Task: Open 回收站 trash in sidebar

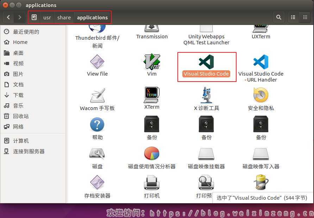Action: tap(33, 116)
